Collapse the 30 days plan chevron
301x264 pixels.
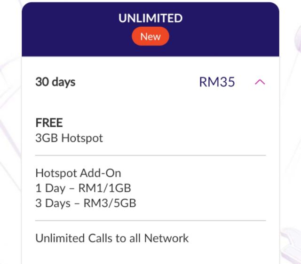(x=260, y=82)
